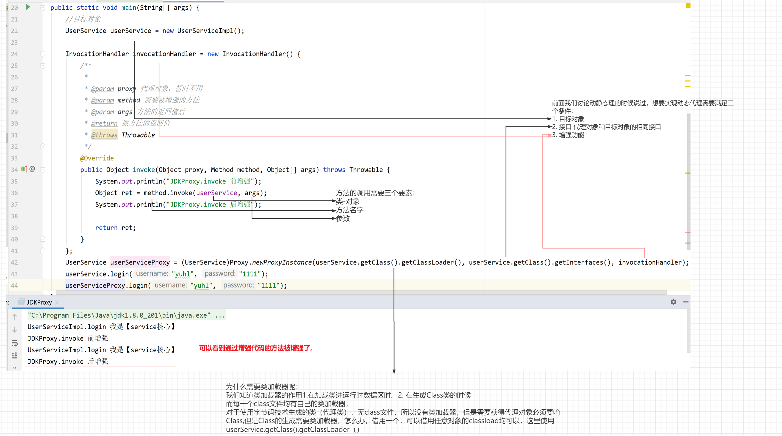Click "getClassLoader()" call on line 42
782x436 pixels.
431,262
